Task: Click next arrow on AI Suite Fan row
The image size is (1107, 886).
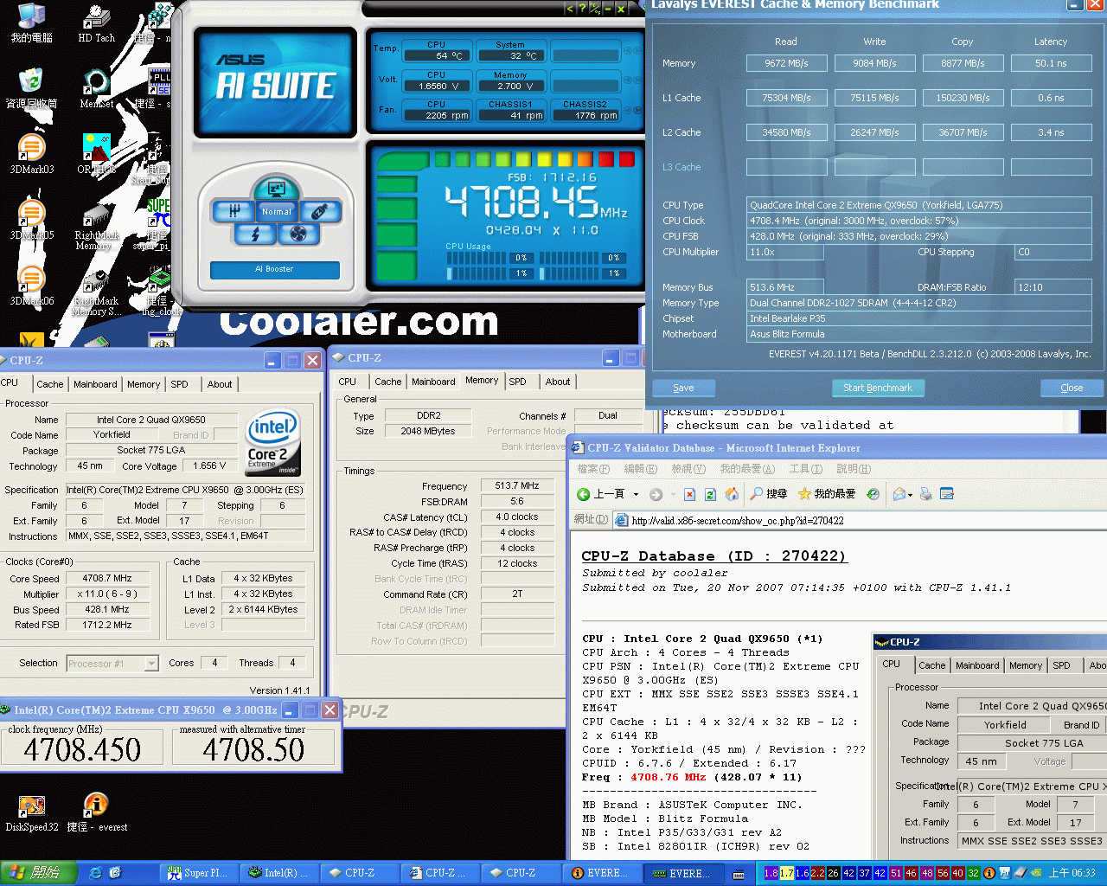Action: [x=638, y=111]
